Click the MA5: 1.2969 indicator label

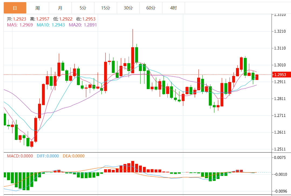(x=20, y=25)
